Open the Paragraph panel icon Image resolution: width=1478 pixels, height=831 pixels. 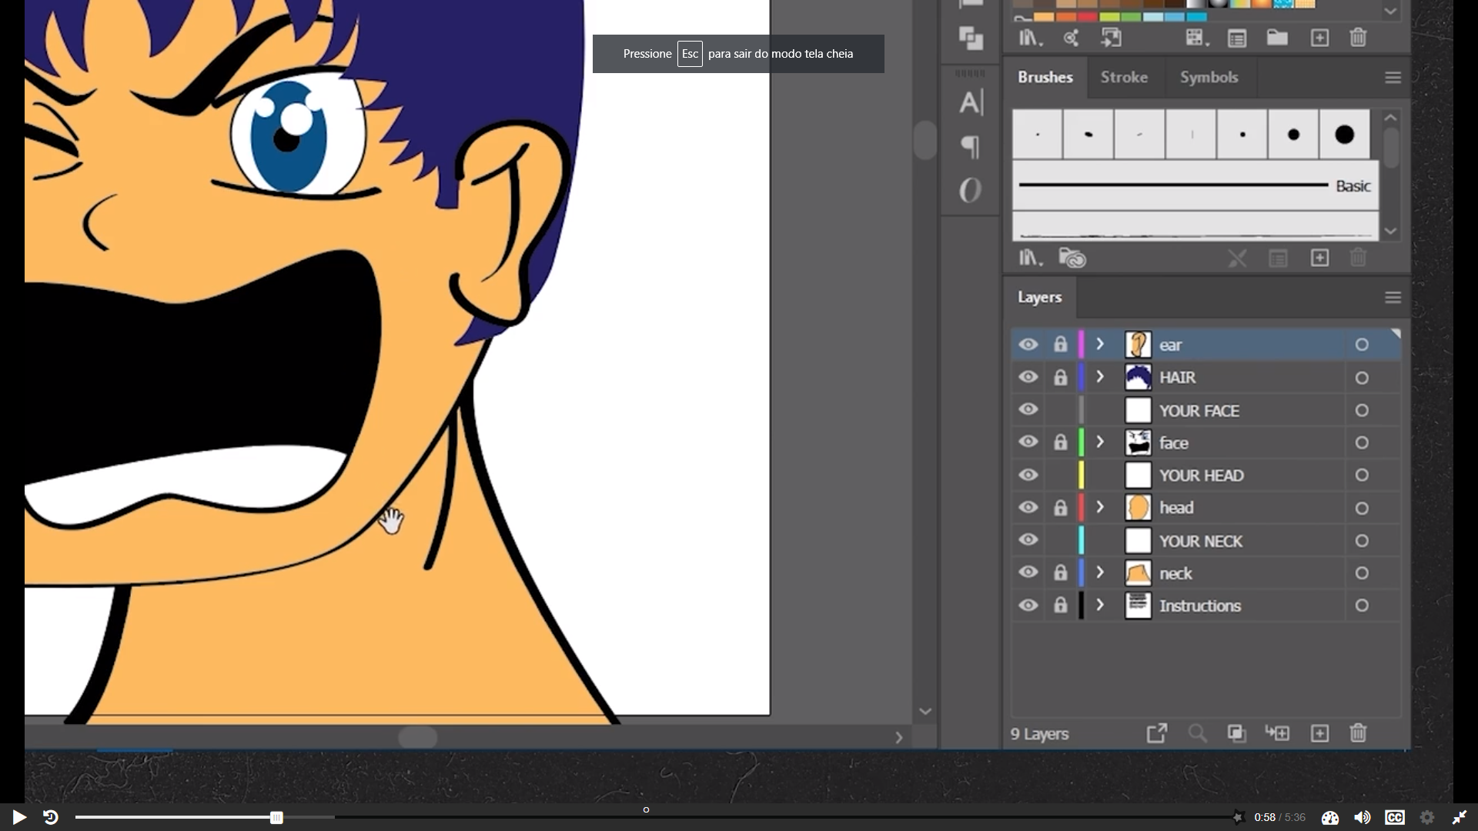pyautogui.click(x=971, y=146)
